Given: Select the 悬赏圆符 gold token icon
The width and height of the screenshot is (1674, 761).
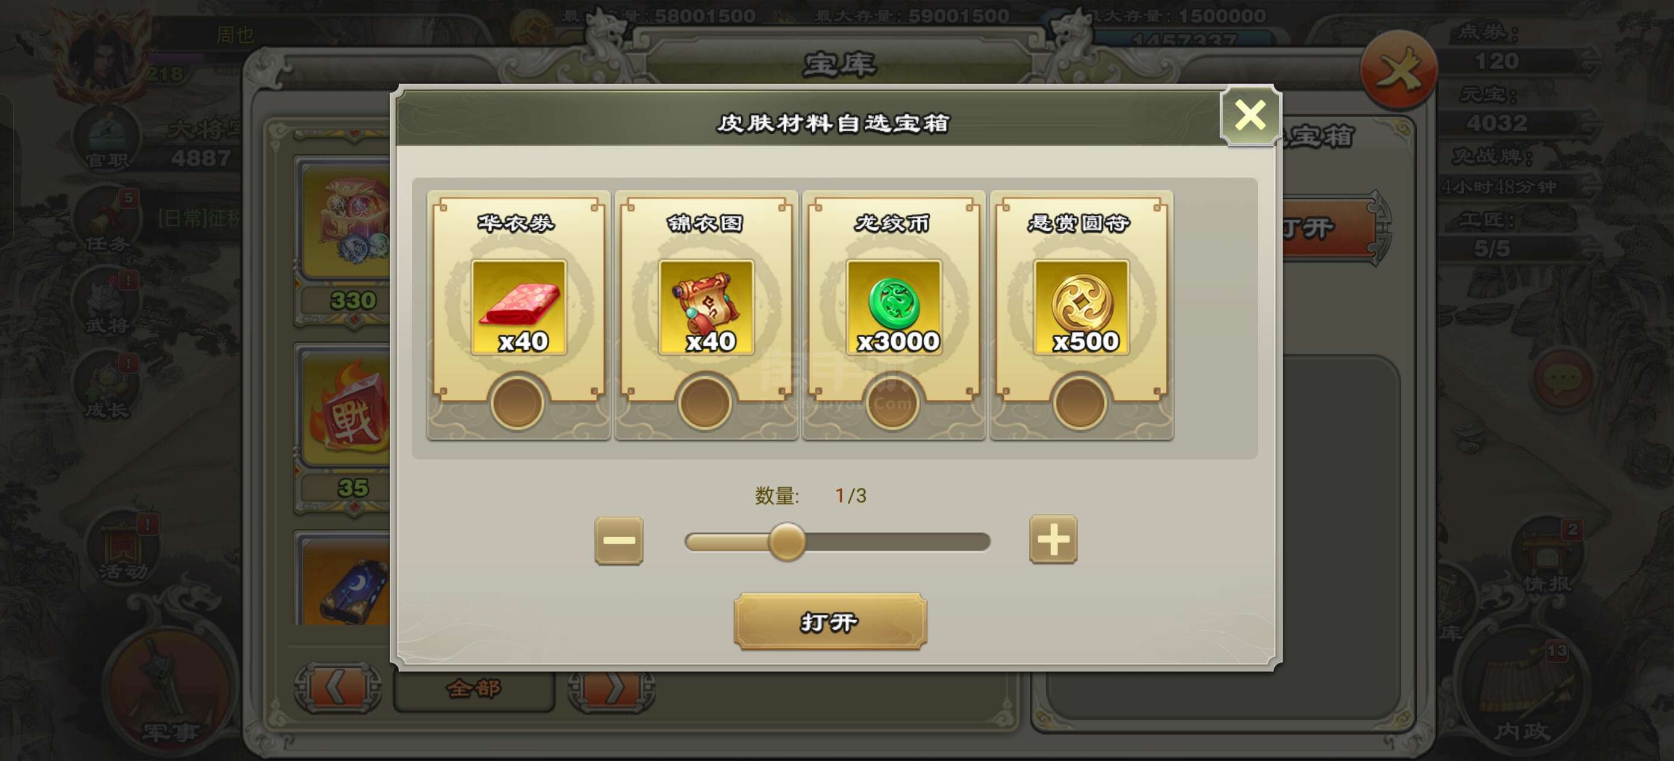Looking at the screenshot, I should (x=1081, y=306).
